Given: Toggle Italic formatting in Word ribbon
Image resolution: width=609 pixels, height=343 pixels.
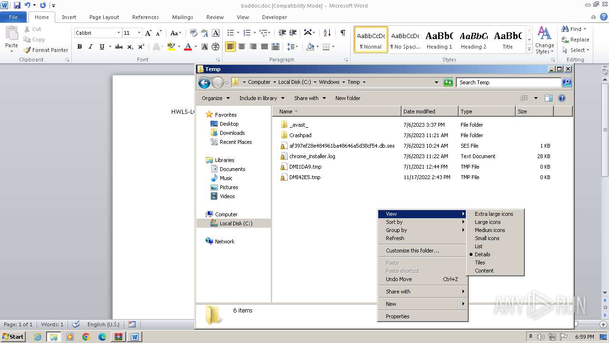Looking at the screenshot, I should (90, 47).
